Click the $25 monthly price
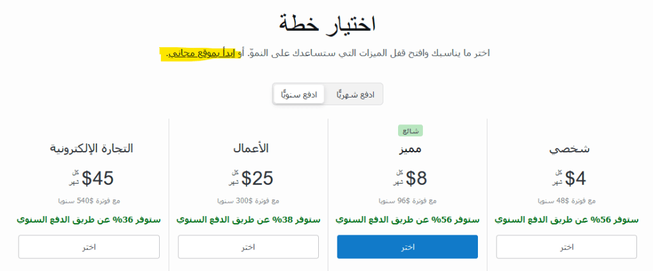 click(258, 178)
